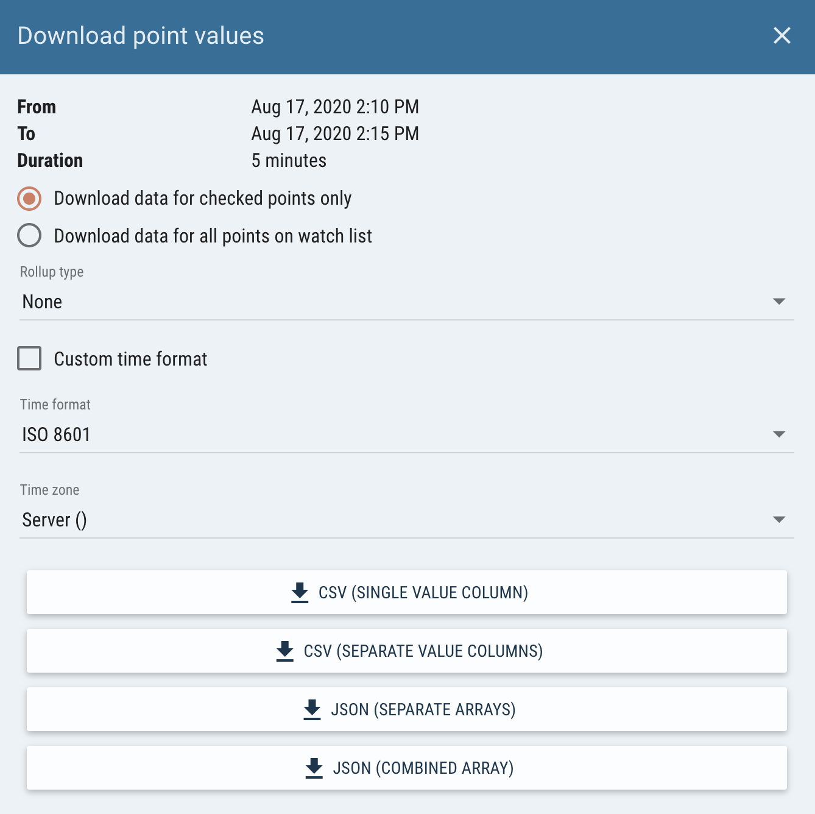Open the Rollup type dropdown arrow
This screenshot has height=814, width=815.
[778, 302]
